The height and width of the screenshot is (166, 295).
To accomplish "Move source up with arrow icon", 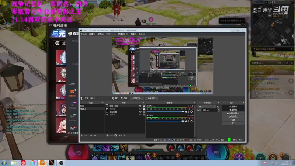I will 121,135.
